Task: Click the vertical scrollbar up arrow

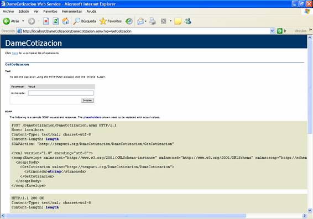Action: [x=310, y=37]
